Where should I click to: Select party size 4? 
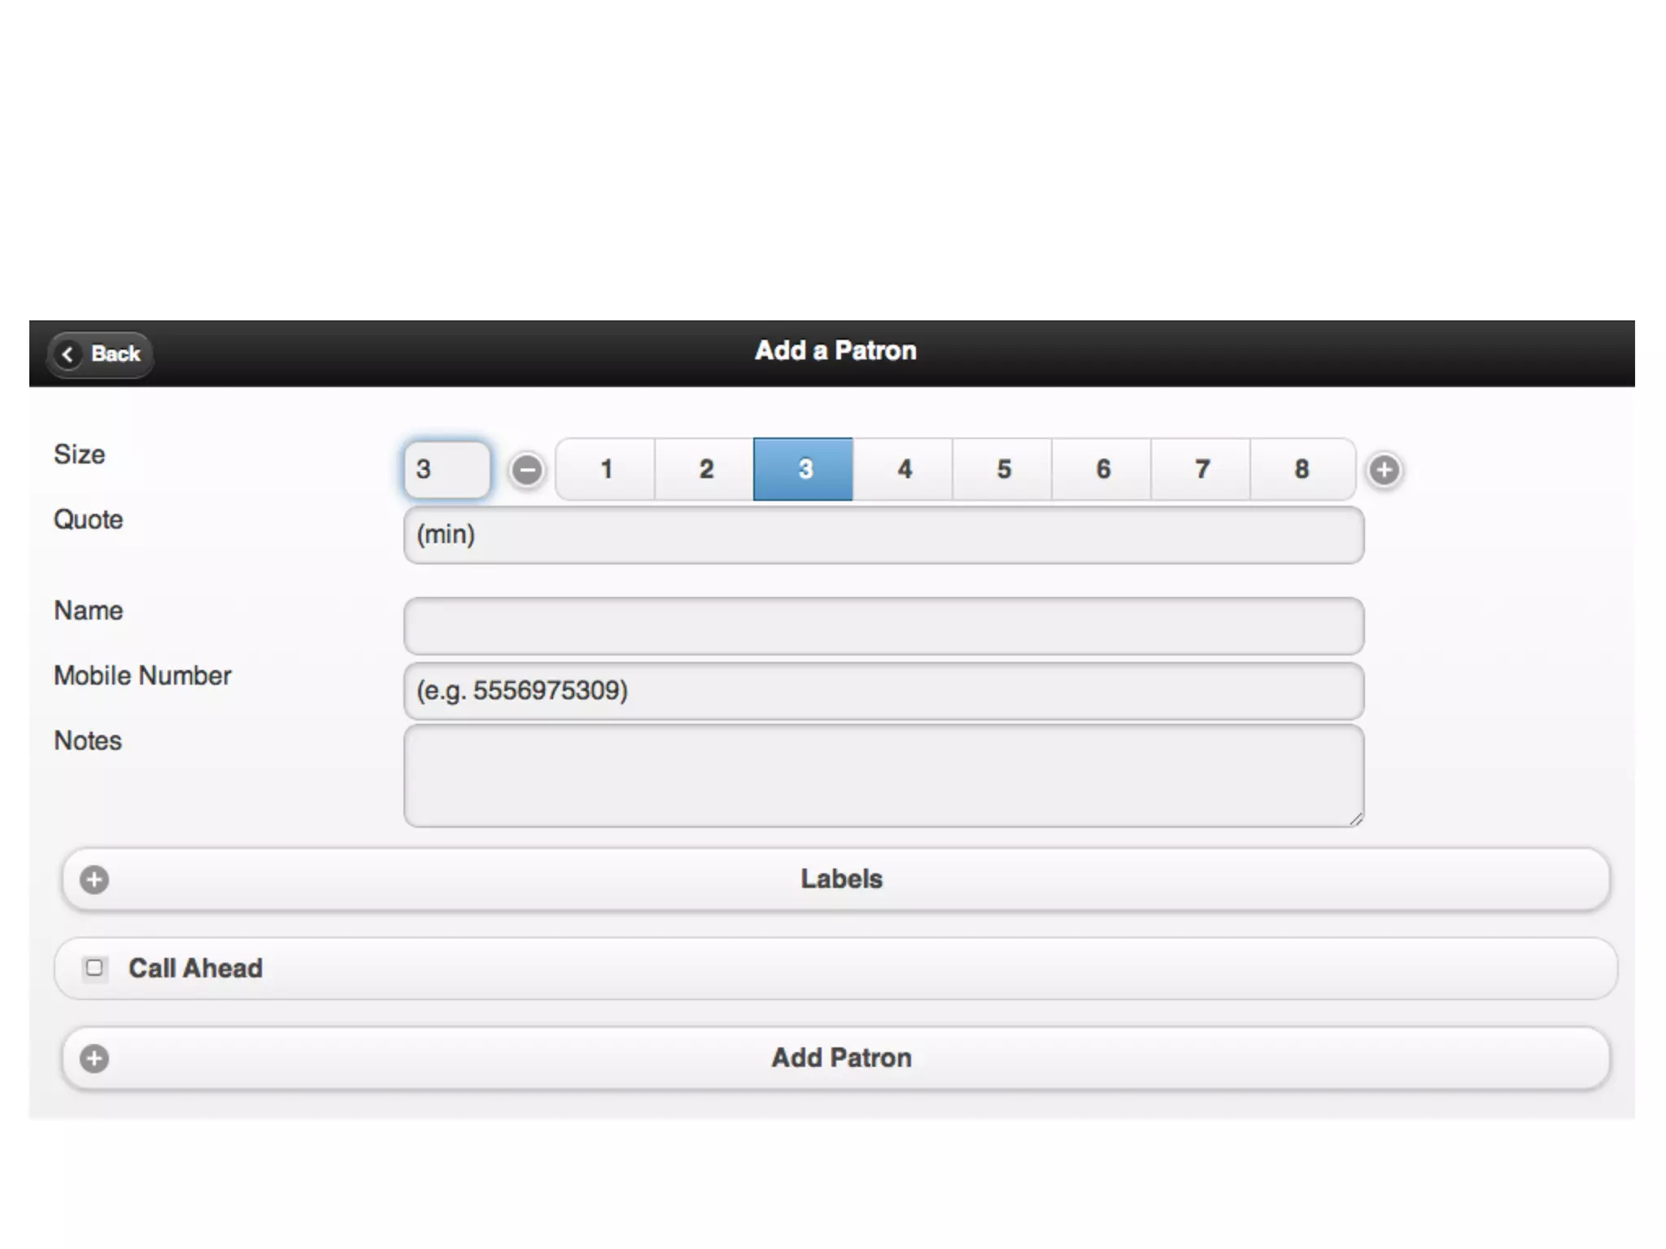coord(904,469)
